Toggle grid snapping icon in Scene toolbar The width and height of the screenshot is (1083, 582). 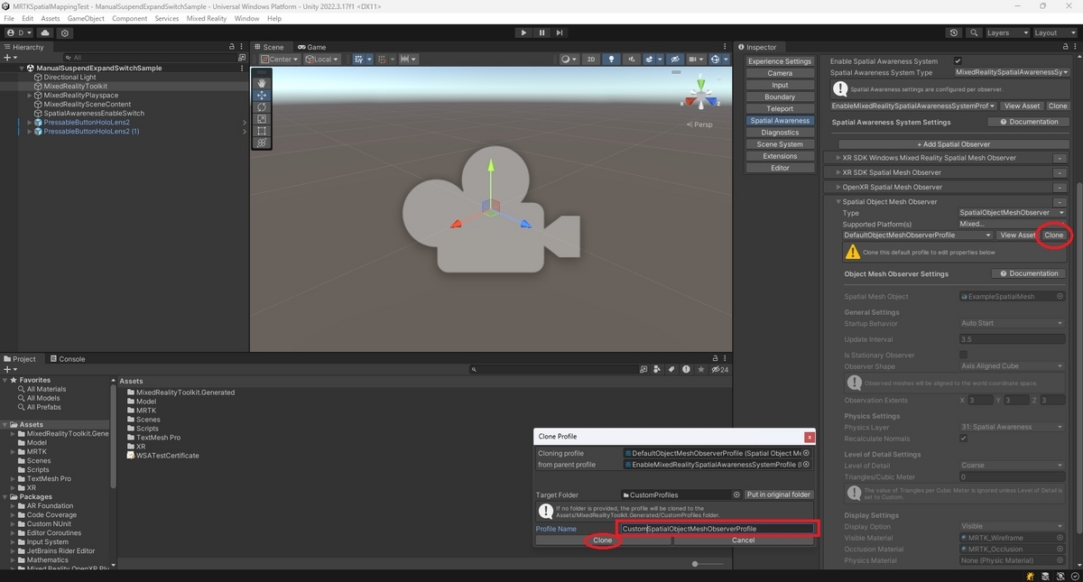(x=384, y=60)
